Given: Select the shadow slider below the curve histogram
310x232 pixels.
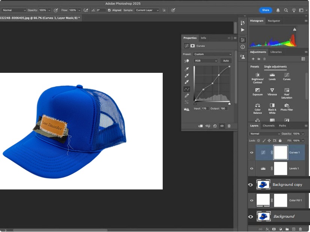Looking at the screenshot, I should click(195, 103).
